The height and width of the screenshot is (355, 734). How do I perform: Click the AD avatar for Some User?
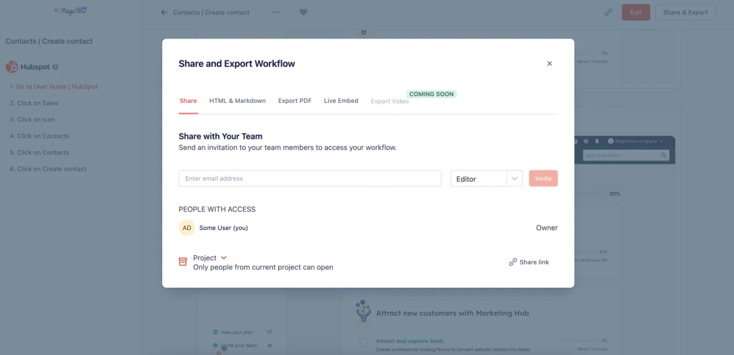coord(186,227)
